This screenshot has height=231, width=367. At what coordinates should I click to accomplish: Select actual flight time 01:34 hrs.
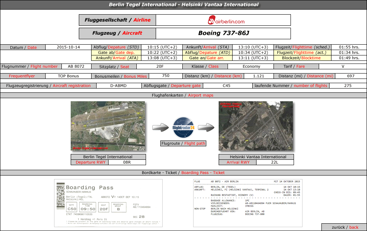pos(349,52)
